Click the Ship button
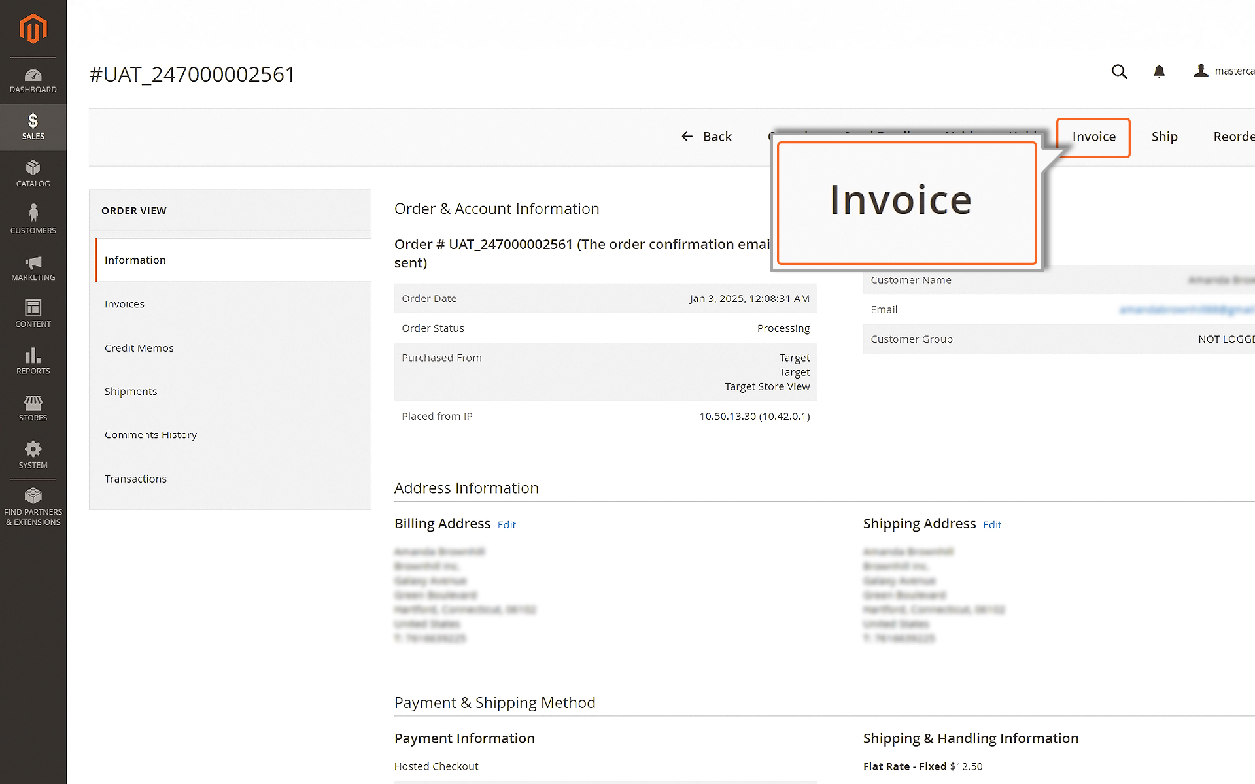The height and width of the screenshot is (784, 1255). (1164, 137)
